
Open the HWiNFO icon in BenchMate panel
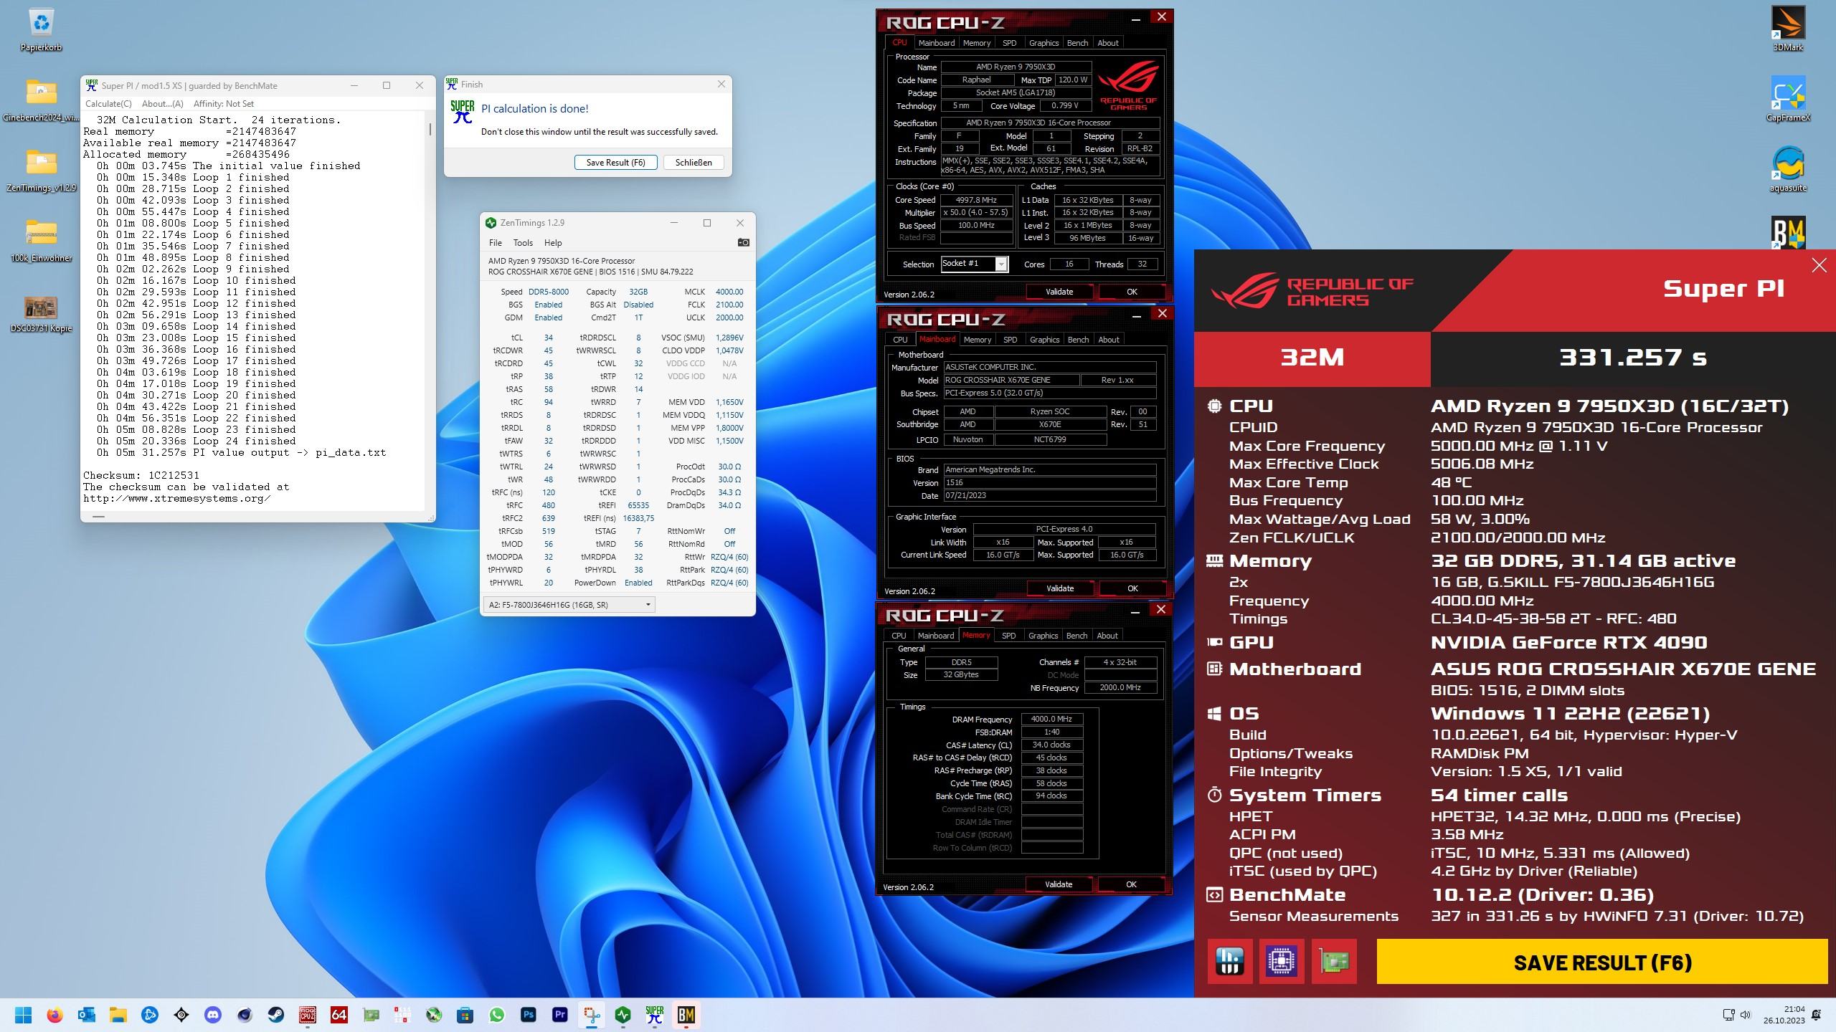coord(1230,961)
